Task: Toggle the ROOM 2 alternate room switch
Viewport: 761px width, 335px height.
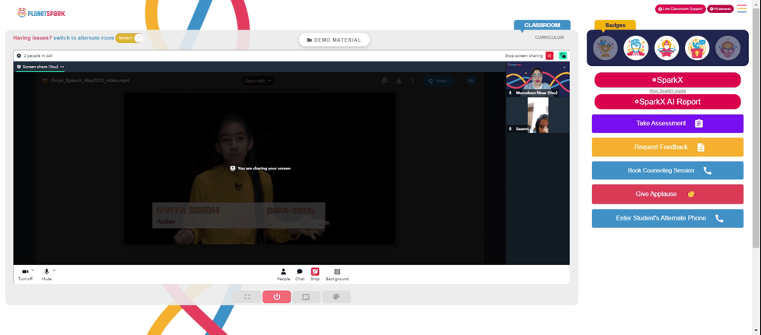Action: [129, 38]
